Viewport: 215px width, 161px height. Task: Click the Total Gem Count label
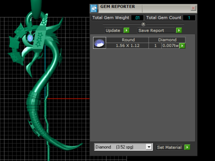pos(164,18)
